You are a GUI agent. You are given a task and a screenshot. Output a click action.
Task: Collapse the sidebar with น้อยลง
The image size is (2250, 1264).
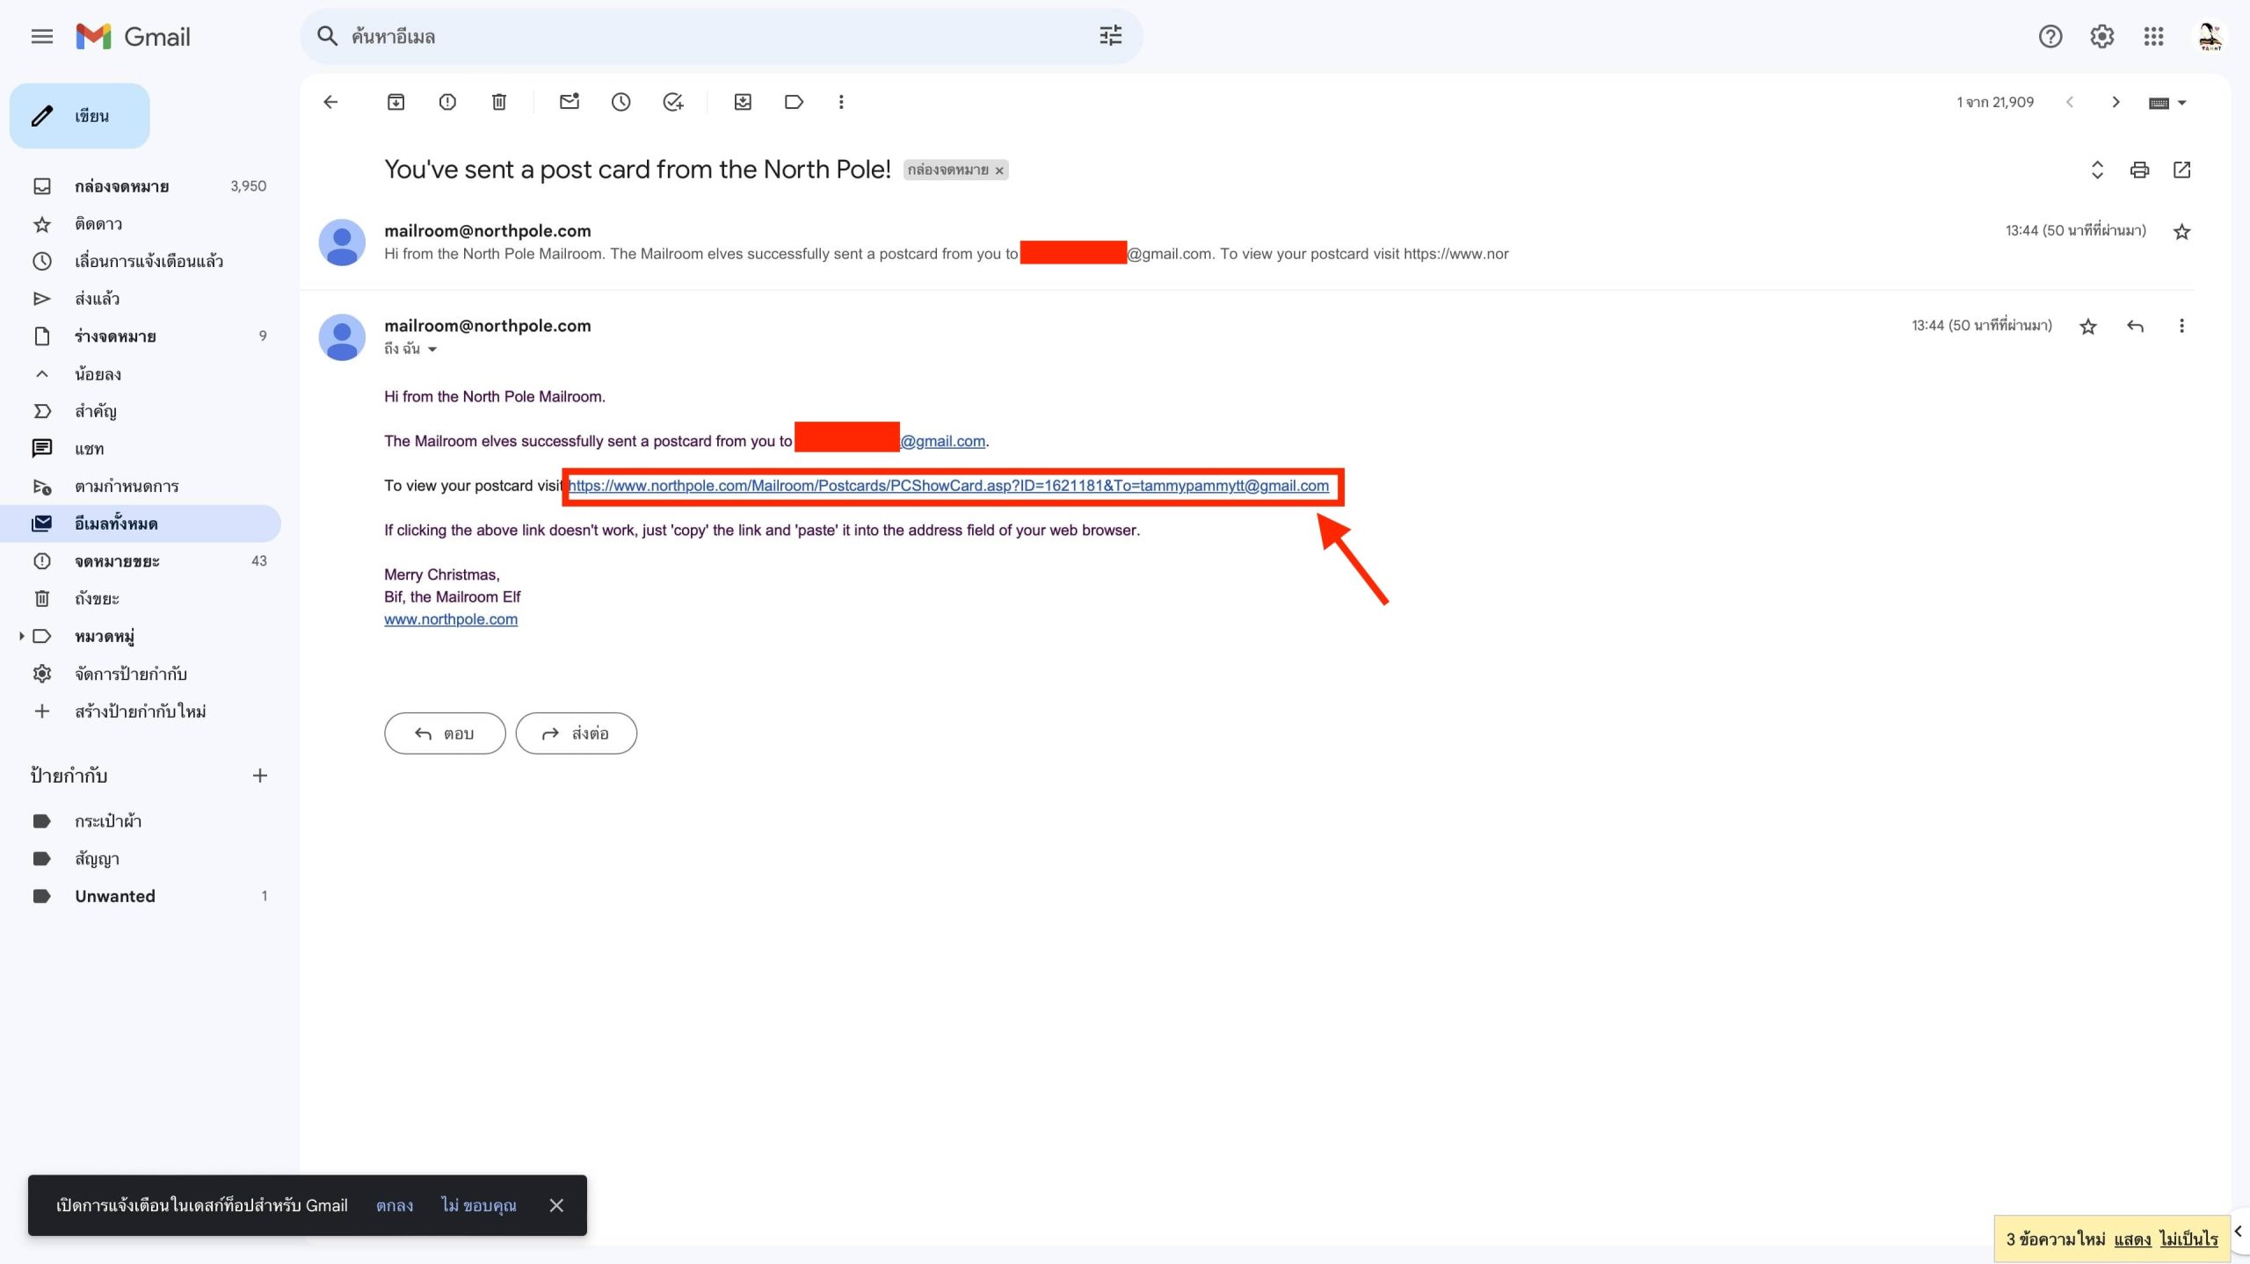click(x=98, y=374)
